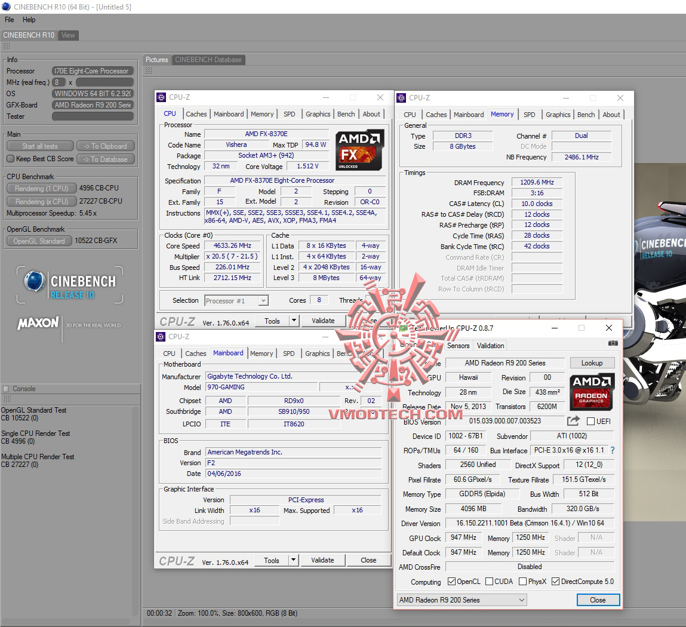Screen dimensions: 686x627
Task: Open the Tools arrow in Mainboard CPU-Z window
Action: point(294,560)
